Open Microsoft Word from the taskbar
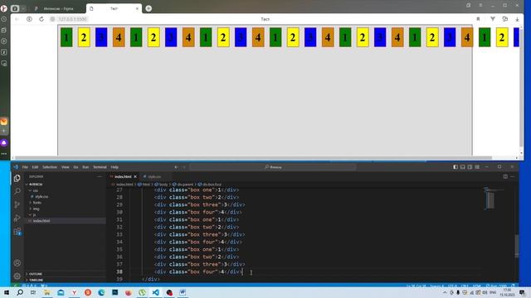 click(183, 292)
